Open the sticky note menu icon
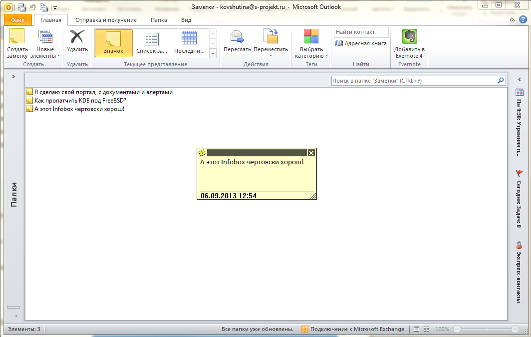Screen dimensions: 531x337 tap(202, 153)
